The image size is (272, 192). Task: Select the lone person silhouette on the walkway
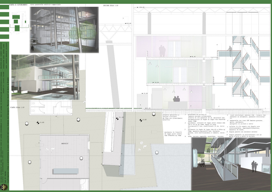[x=229, y=51]
